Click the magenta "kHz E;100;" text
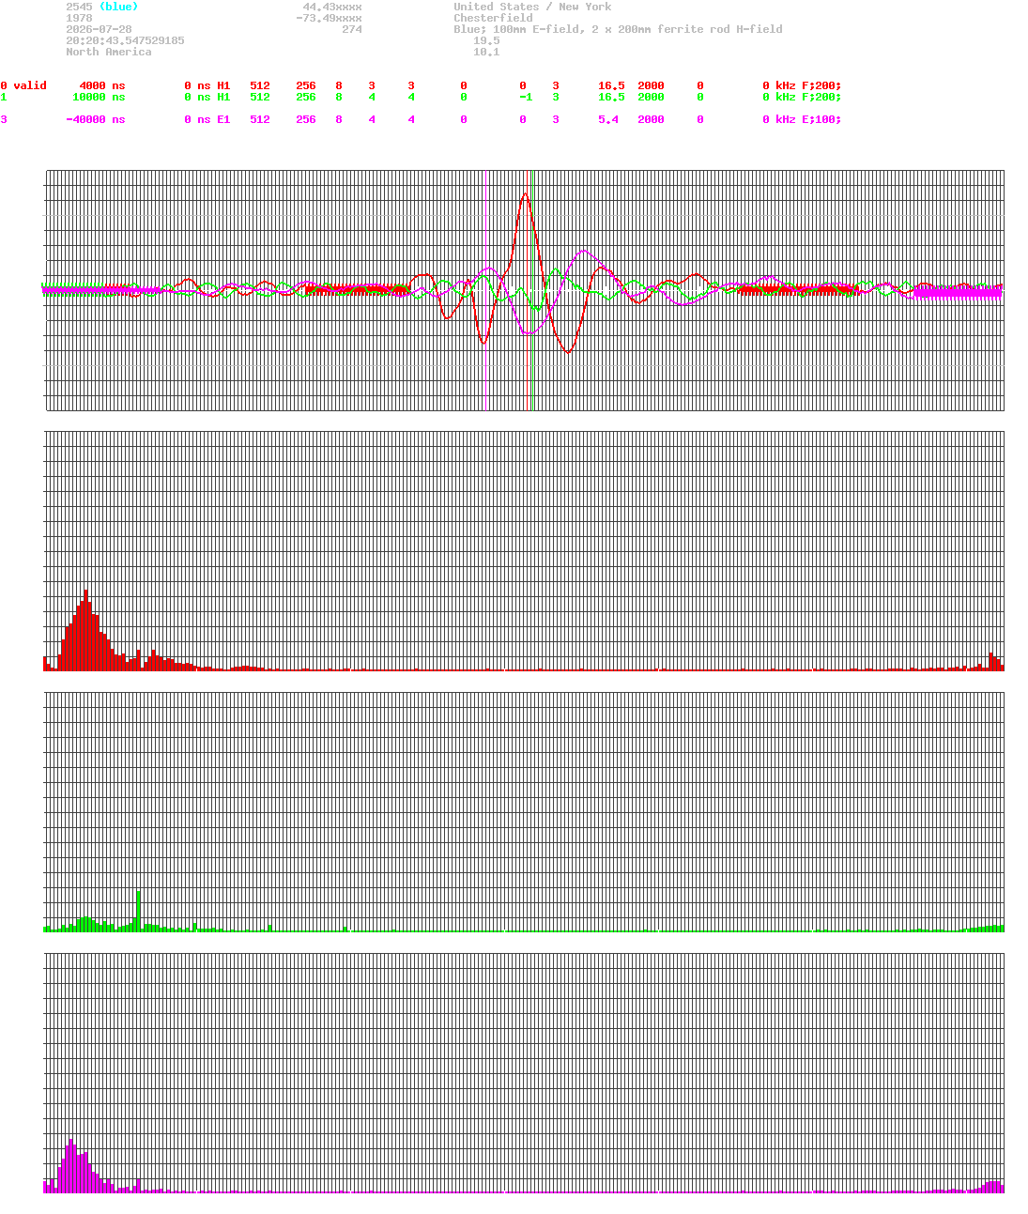Viewport: 1028px width, 1214px height. click(808, 119)
